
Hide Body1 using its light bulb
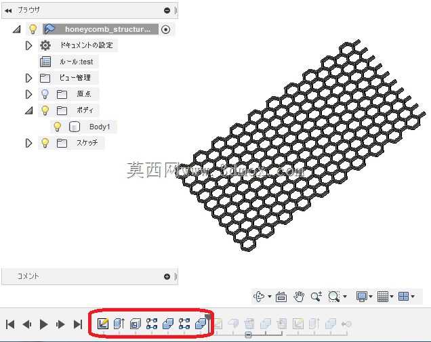click(x=57, y=127)
